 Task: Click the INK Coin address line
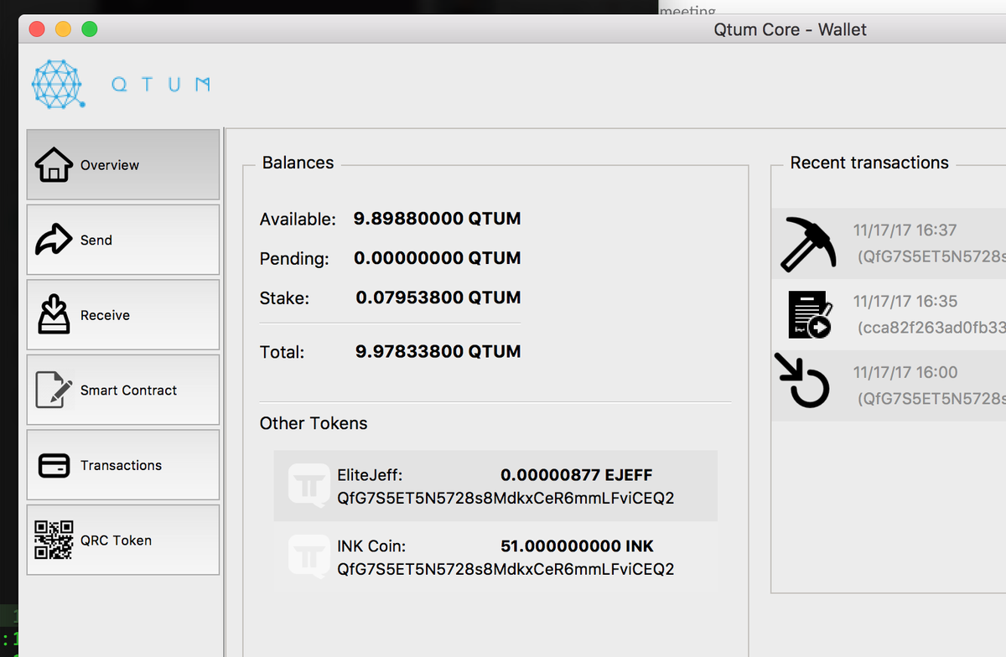pos(506,570)
